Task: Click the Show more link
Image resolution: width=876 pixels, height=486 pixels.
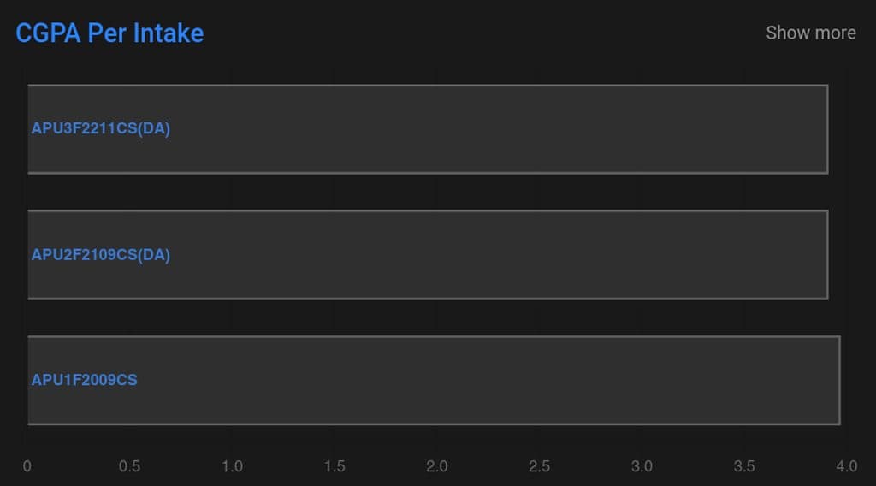Action: click(x=810, y=33)
